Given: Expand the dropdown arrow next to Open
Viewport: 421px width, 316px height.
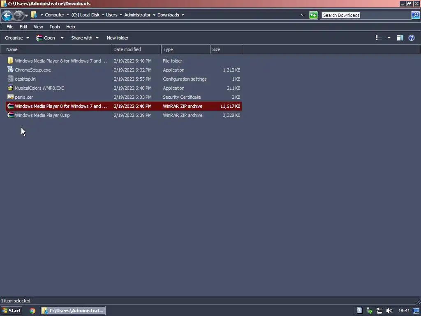Looking at the screenshot, I should [x=62, y=38].
